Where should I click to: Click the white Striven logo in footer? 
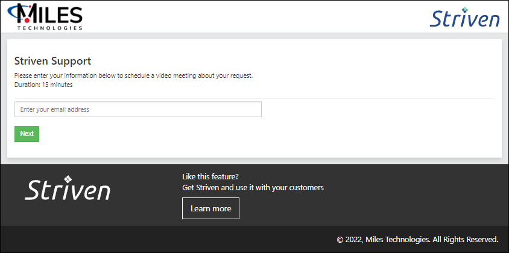[x=68, y=188]
